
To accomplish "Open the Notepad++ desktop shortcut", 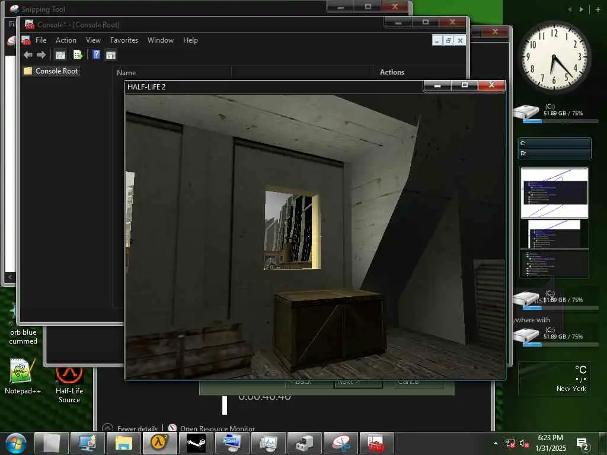I will click(x=23, y=376).
